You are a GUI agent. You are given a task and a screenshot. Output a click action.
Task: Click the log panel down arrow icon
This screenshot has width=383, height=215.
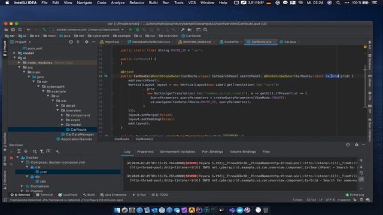[361, 167]
